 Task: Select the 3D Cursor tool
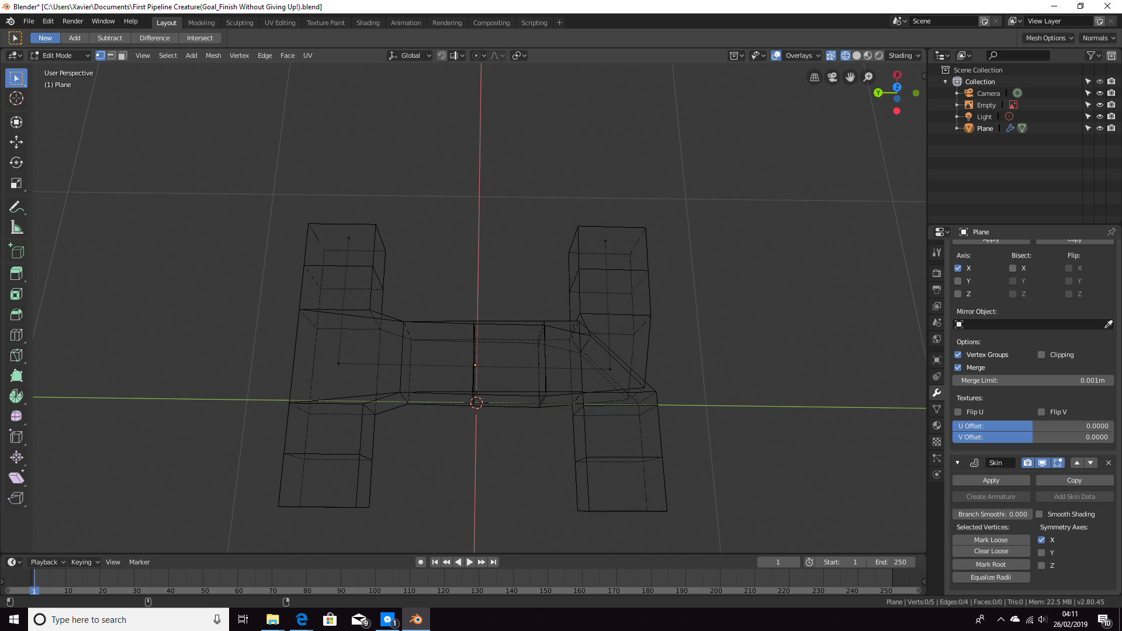tap(16, 98)
